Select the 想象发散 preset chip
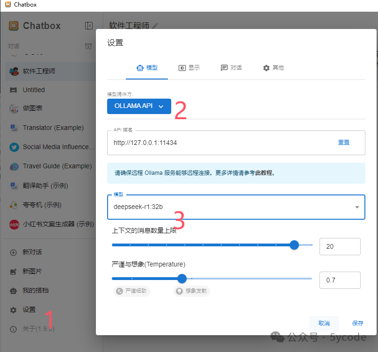 tap(192, 291)
